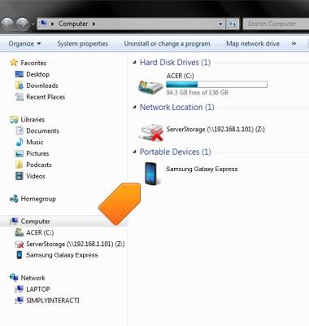Collapse the Hard Disk Drives group
This screenshot has width=309, height=326.
(134, 63)
